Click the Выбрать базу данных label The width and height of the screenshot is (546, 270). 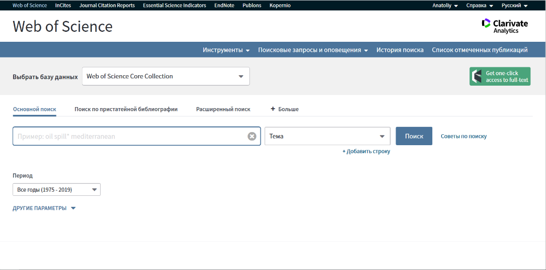45,77
